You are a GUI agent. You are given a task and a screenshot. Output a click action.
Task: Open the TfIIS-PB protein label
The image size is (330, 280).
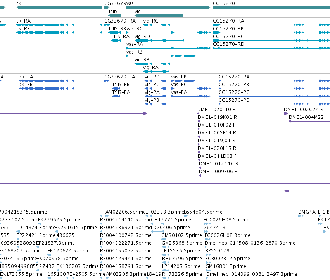click(x=121, y=85)
